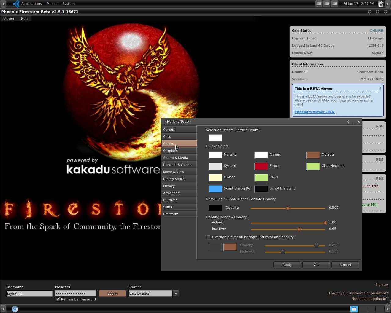
Task: Select the Firestorm preferences tab
Action: 179,214
